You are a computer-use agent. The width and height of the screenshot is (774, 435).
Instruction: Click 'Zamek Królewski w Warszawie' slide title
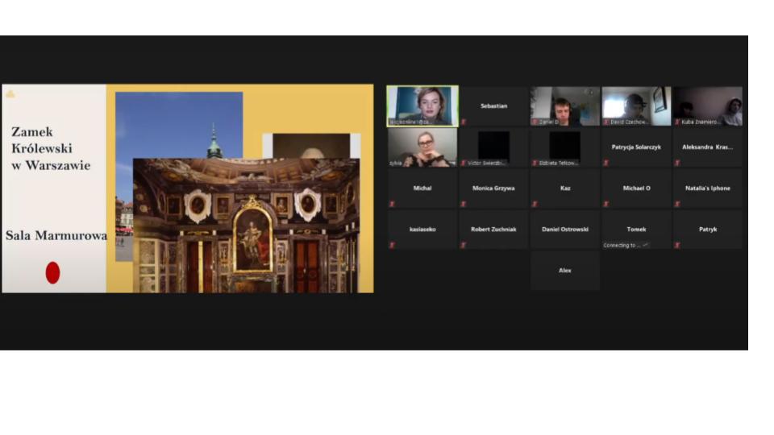51,148
